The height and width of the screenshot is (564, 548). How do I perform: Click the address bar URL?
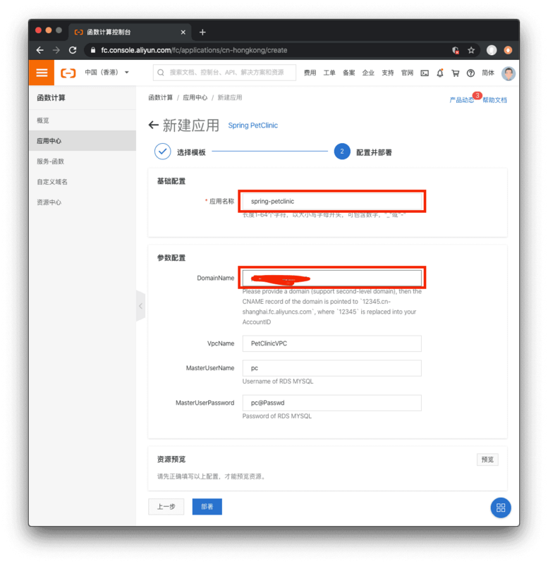click(194, 50)
